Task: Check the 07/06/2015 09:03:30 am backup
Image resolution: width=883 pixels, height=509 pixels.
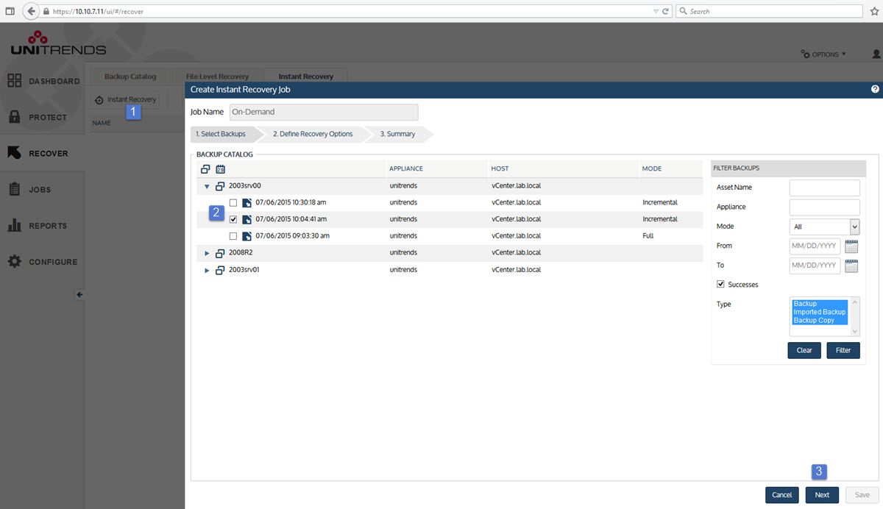Action: point(233,236)
